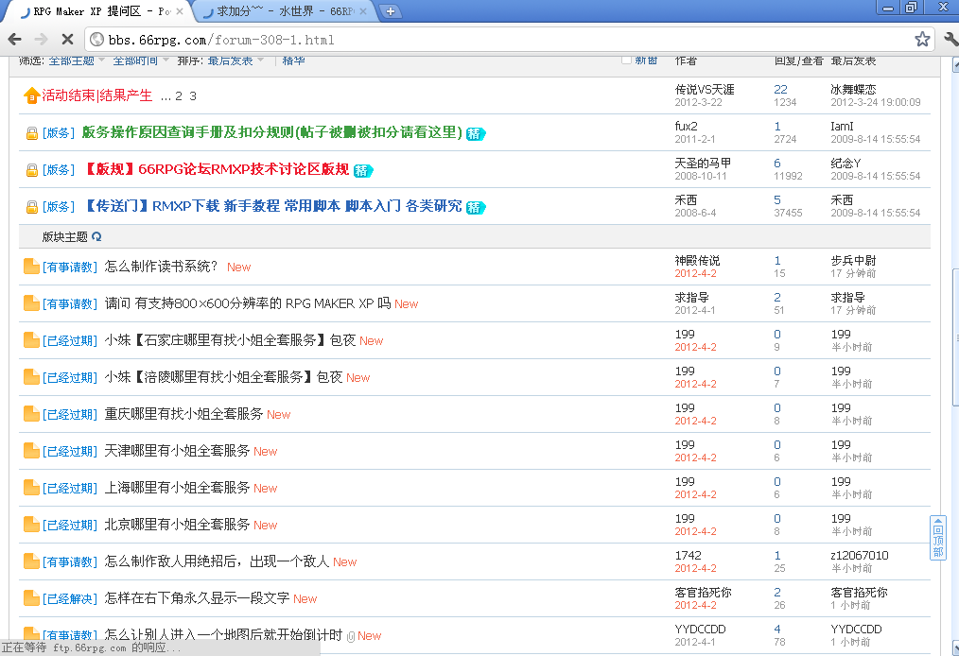Stop loading the page
959x656 pixels.
[67, 40]
